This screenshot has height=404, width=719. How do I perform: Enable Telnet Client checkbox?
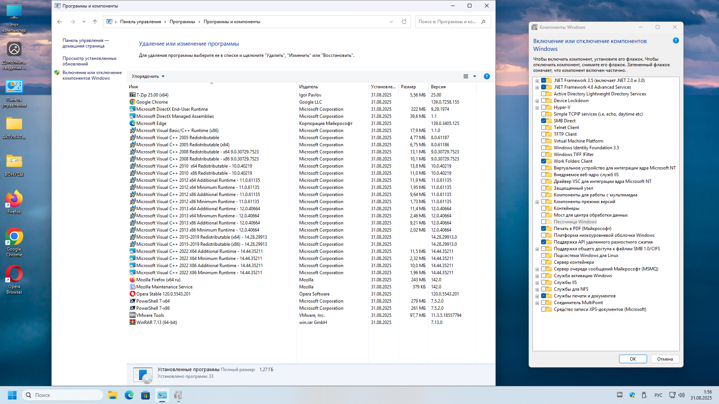click(543, 128)
